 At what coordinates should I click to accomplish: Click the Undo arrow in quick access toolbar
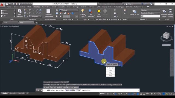tap(22, 4)
